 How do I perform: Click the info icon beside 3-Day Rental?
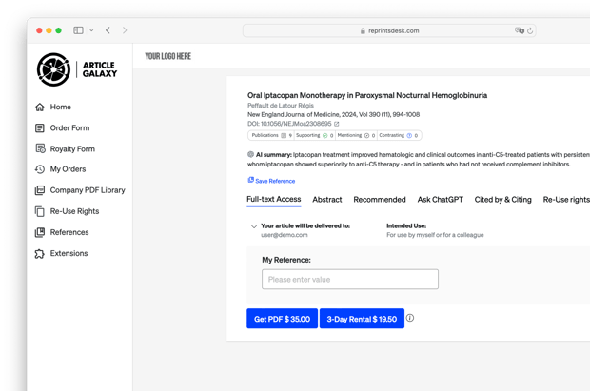410,318
